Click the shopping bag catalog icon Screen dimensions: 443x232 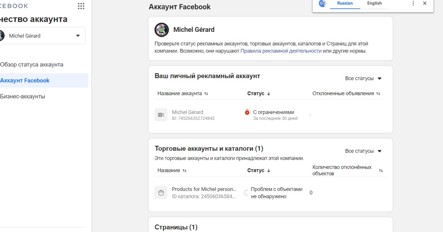(x=161, y=193)
